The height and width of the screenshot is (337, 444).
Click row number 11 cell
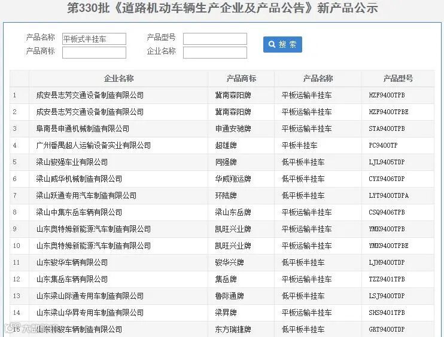[x=19, y=262]
